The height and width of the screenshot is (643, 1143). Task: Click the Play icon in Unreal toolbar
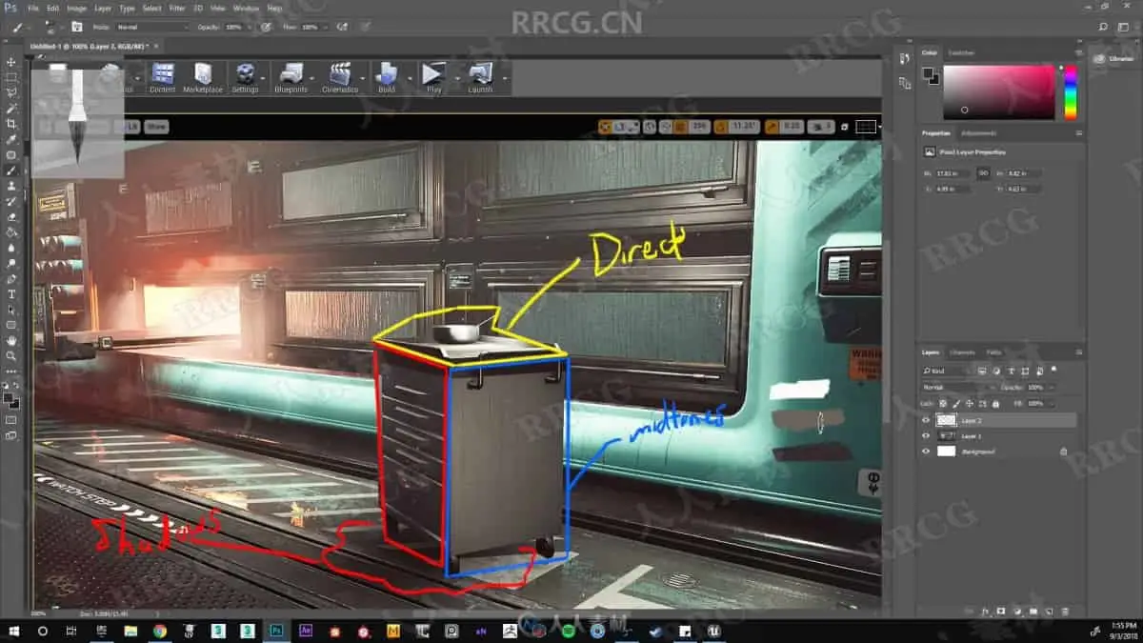(x=433, y=78)
